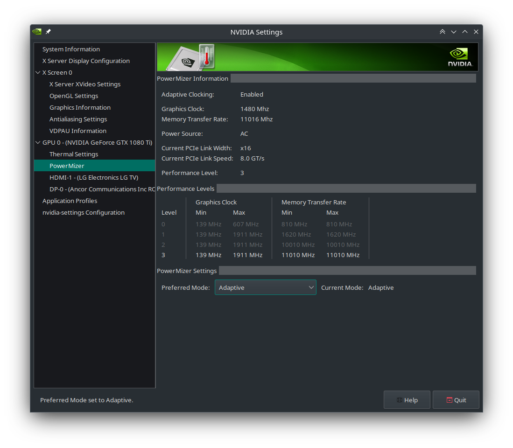Click level 1 memory min 1620 MHz
The width and height of the screenshot is (513, 448).
[296, 234]
